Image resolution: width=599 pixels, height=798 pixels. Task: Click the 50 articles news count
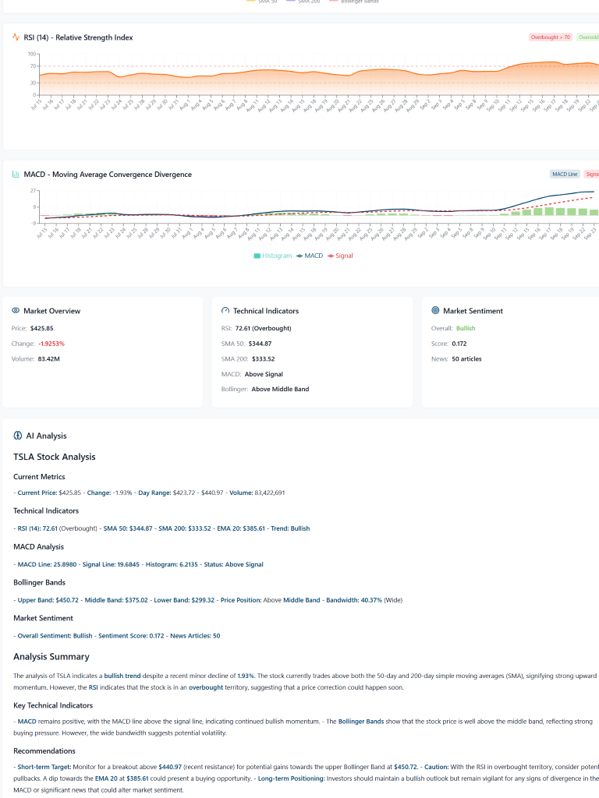pos(466,358)
